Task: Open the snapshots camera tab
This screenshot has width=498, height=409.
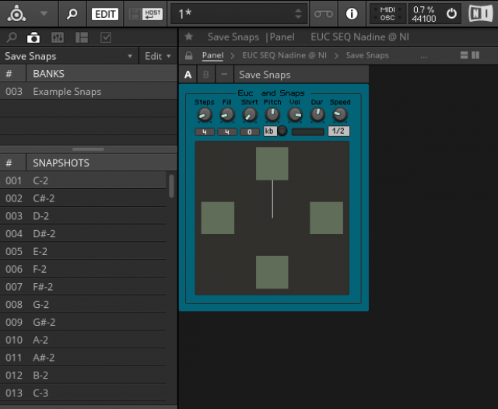Action: [x=33, y=37]
